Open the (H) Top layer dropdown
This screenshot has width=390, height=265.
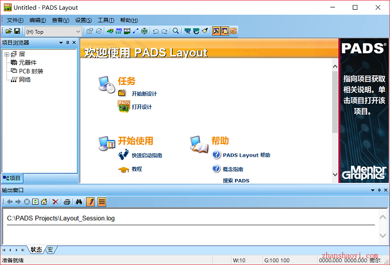[53, 32]
